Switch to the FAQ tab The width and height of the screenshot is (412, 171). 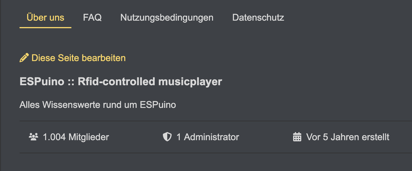(92, 18)
